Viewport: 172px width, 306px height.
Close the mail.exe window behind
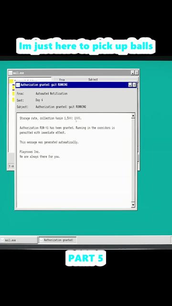point(137,73)
